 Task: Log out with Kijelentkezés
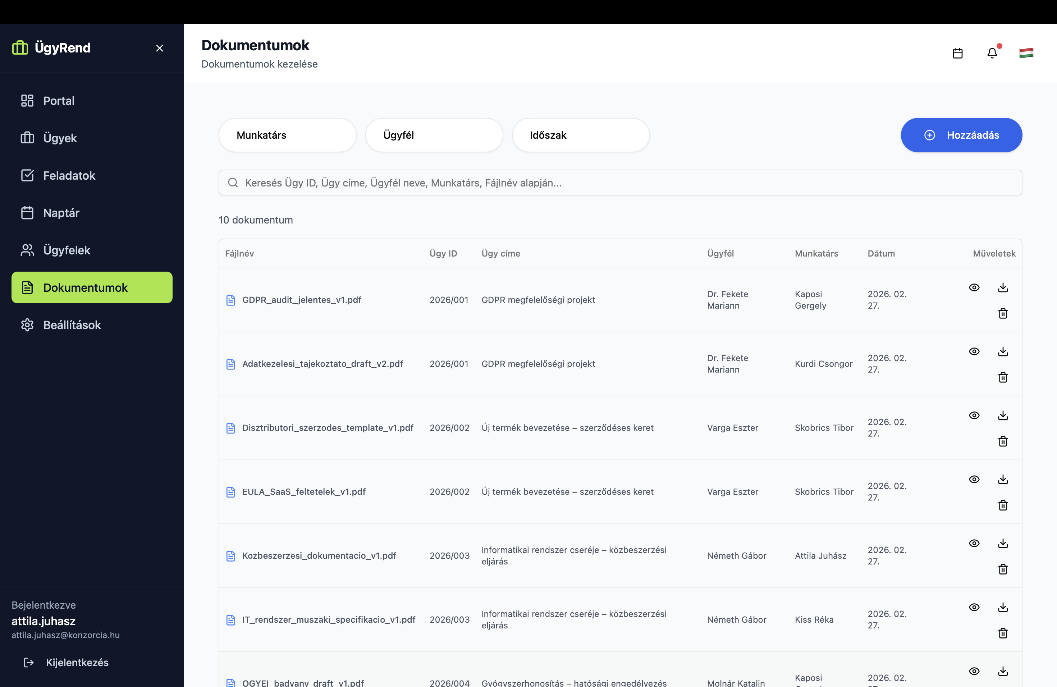point(77,662)
